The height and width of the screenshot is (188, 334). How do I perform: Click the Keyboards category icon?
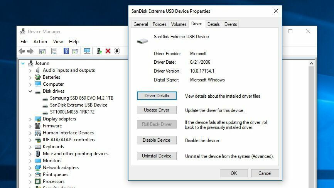coord(38,147)
